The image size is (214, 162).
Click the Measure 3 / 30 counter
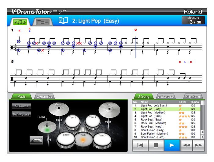click(193, 20)
